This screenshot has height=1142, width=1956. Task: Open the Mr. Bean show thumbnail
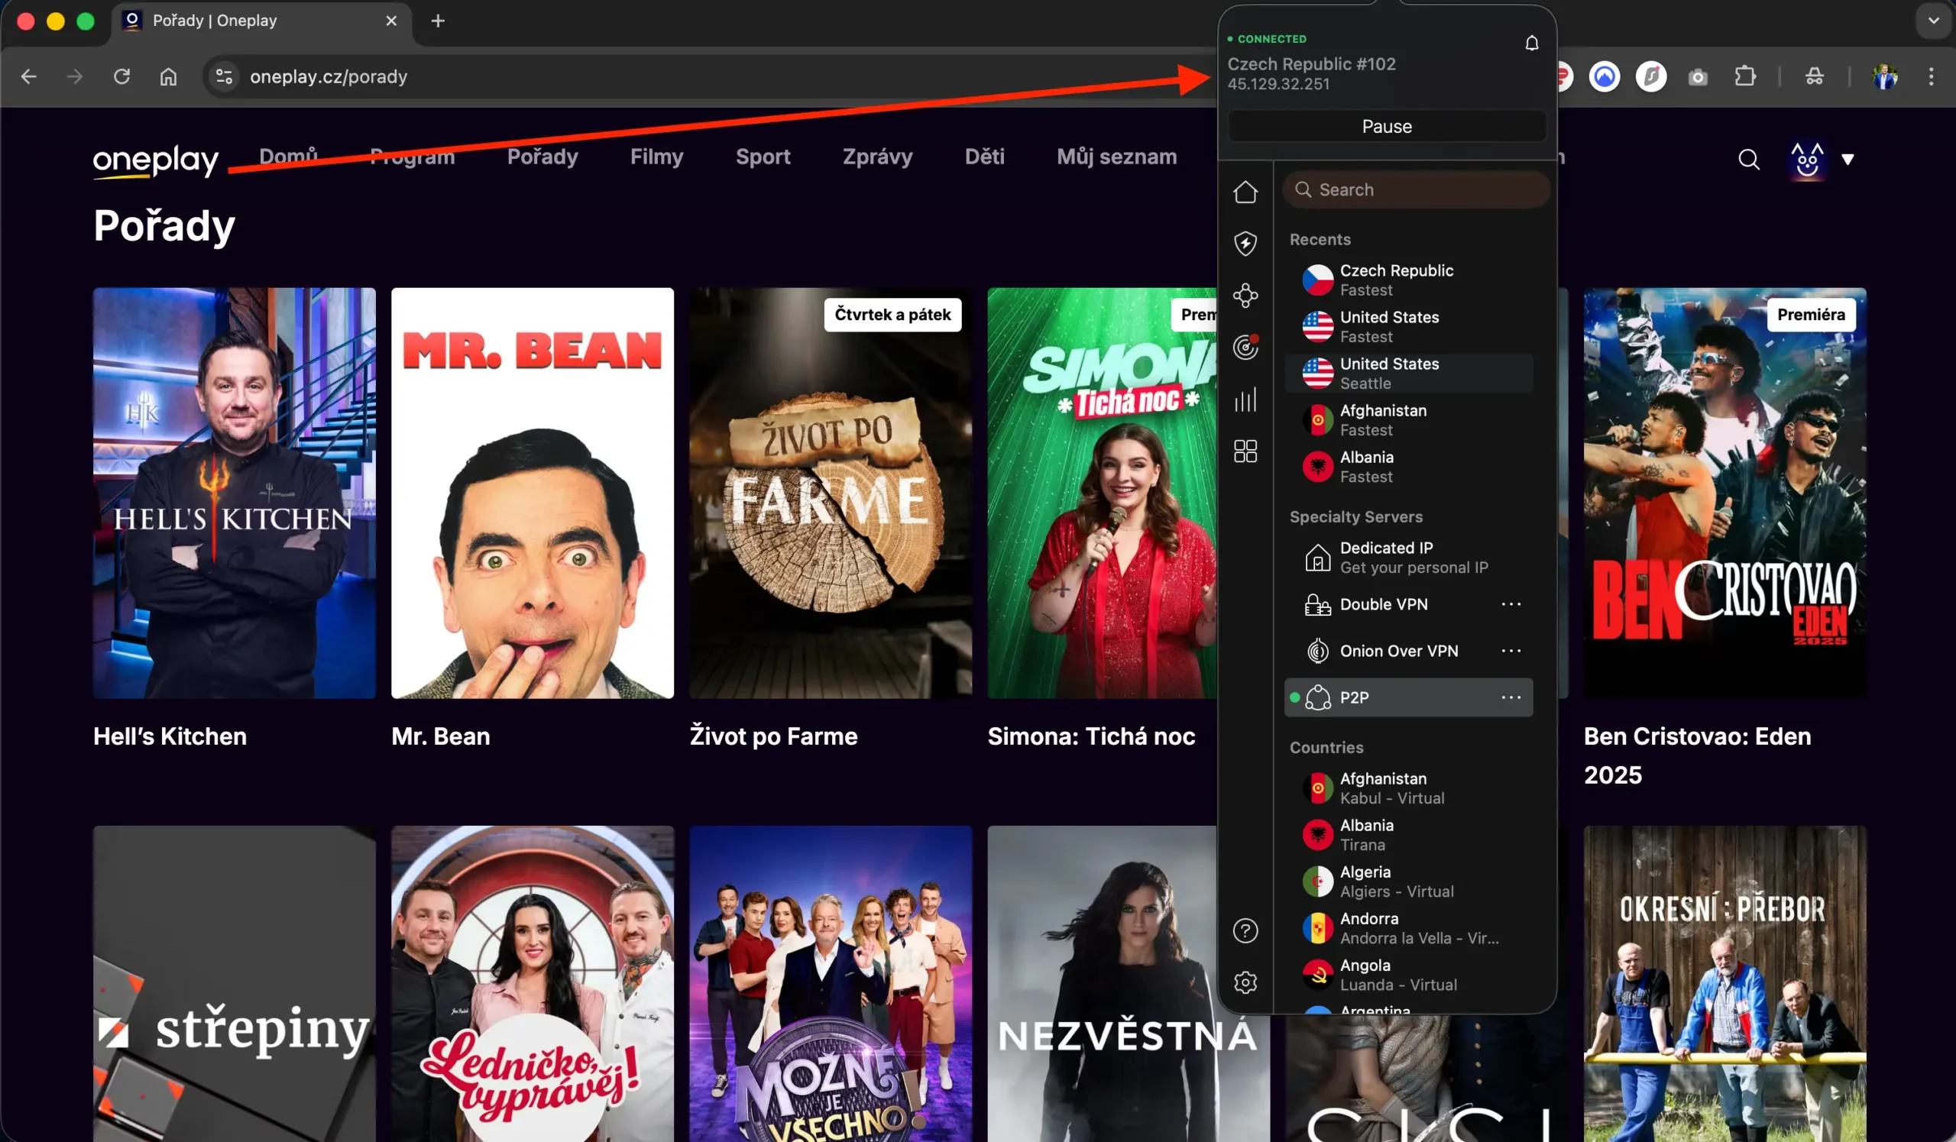[531, 492]
